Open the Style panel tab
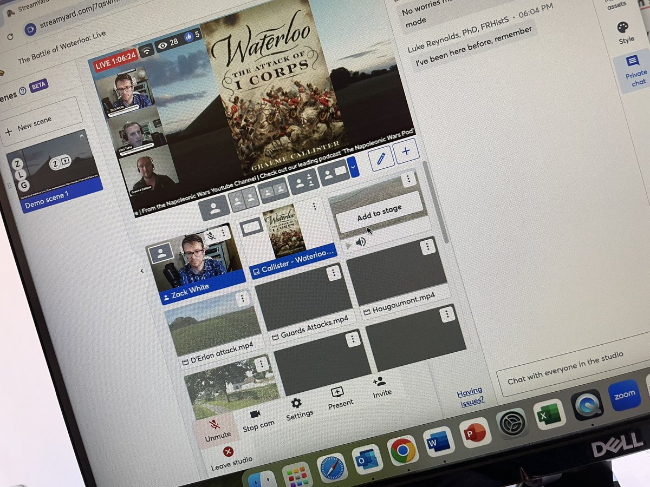The image size is (650, 487). [x=626, y=33]
